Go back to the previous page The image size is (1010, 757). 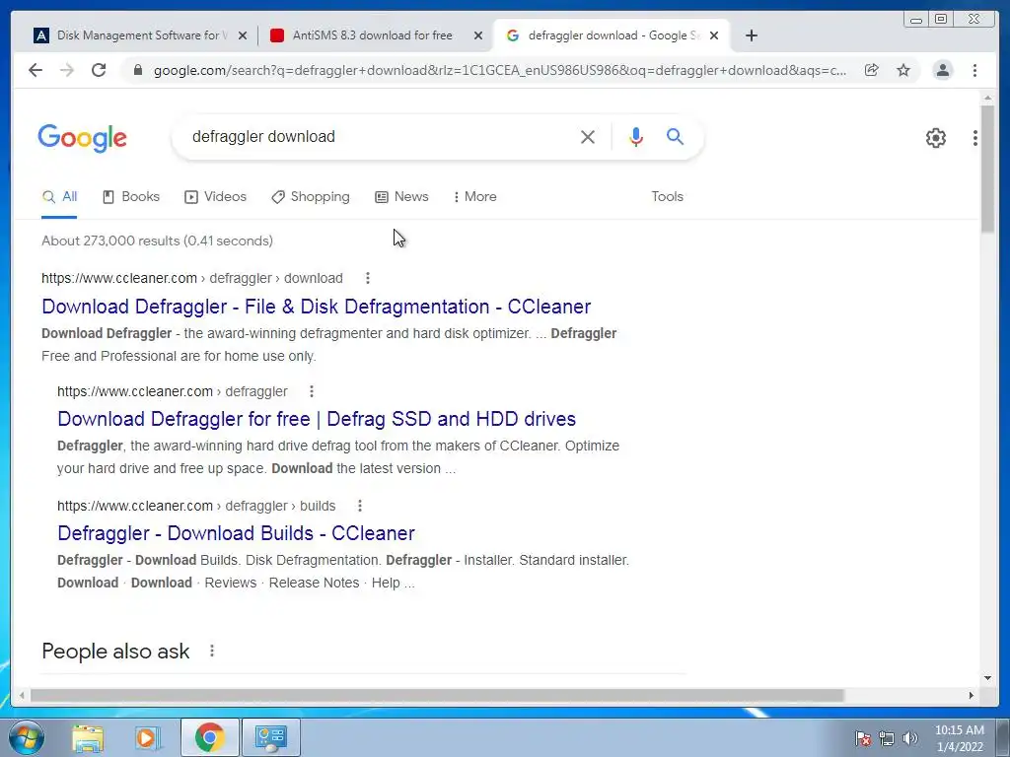(x=36, y=70)
